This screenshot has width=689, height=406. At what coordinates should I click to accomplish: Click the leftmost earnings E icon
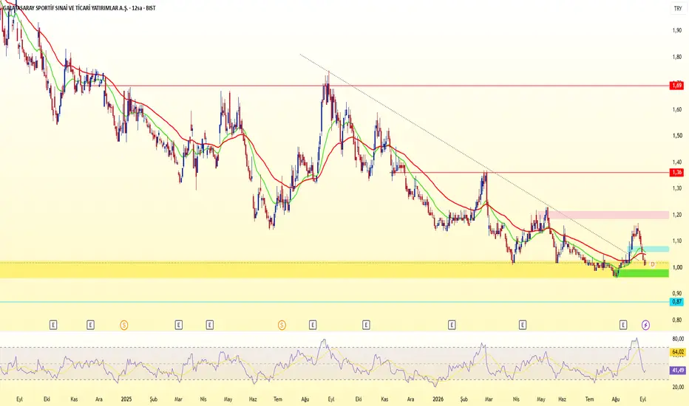(53, 325)
